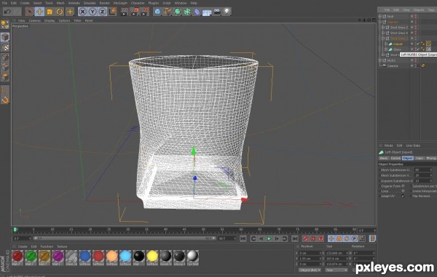Viewport: 437px width, 277px height.
Task: Toggle the Loop checkbox
Action: coord(403,191)
